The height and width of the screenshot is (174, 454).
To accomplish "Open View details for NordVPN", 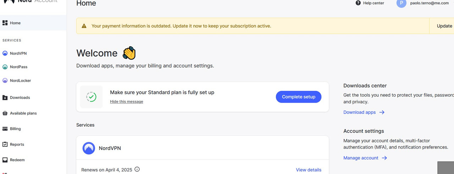I will (x=309, y=170).
